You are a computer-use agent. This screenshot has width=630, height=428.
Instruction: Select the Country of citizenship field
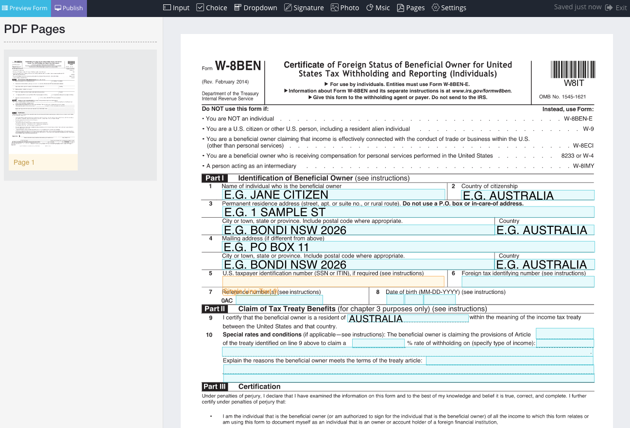(x=528, y=195)
